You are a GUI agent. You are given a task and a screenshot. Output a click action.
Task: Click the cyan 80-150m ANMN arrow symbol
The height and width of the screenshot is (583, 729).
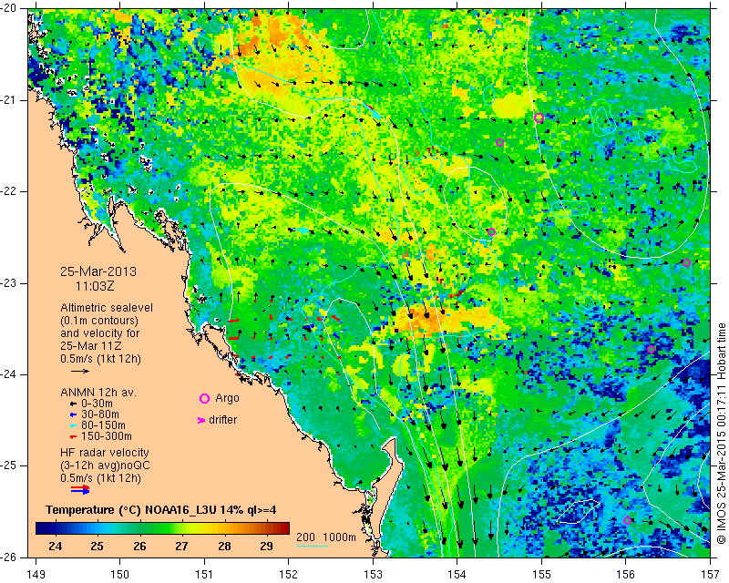(73, 425)
